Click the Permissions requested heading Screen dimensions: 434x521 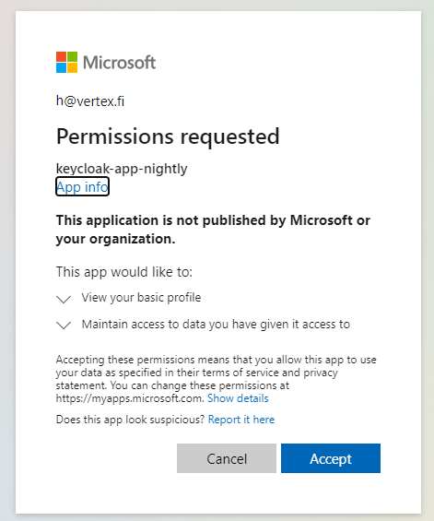[168, 136]
